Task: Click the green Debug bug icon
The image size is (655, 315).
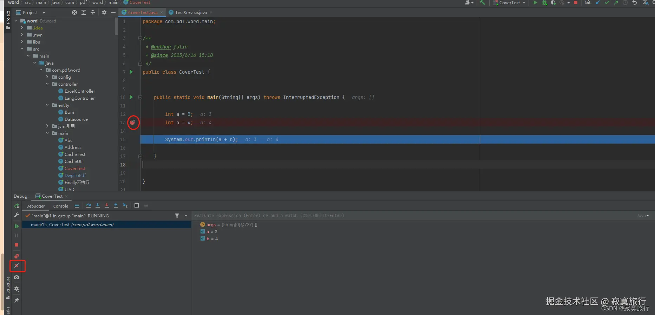Action: (x=544, y=2)
